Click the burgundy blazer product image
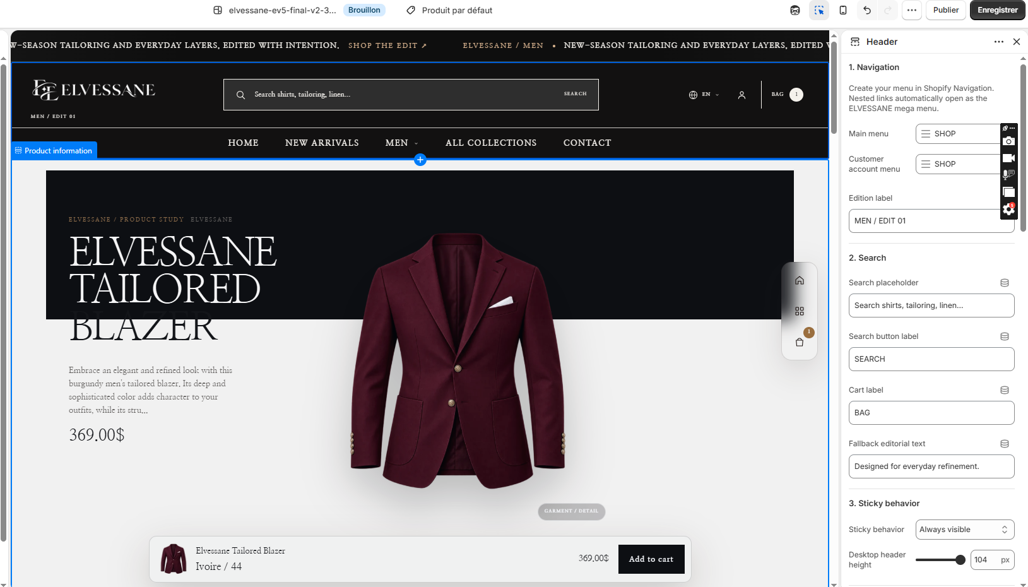 tap(458, 361)
